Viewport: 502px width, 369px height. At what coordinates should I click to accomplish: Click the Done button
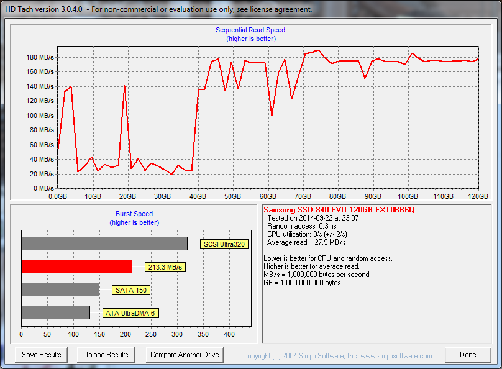pos(468,355)
